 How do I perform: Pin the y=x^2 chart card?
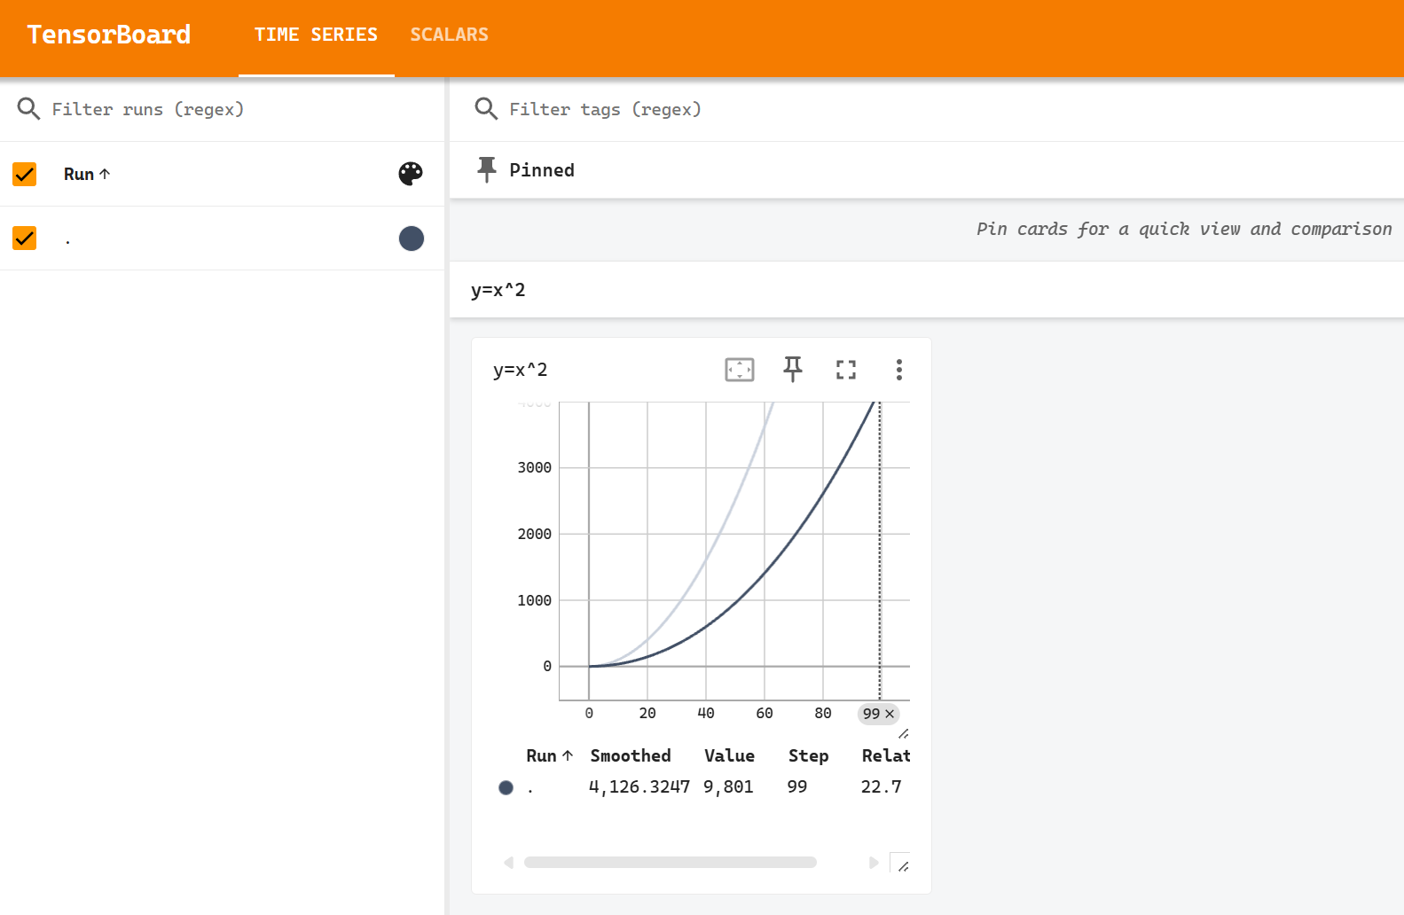pyautogui.click(x=793, y=369)
